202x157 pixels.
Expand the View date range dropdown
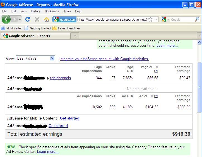52,58
